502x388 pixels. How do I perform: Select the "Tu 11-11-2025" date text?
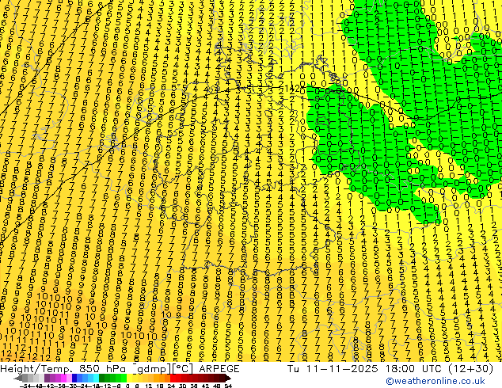click(333, 369)
